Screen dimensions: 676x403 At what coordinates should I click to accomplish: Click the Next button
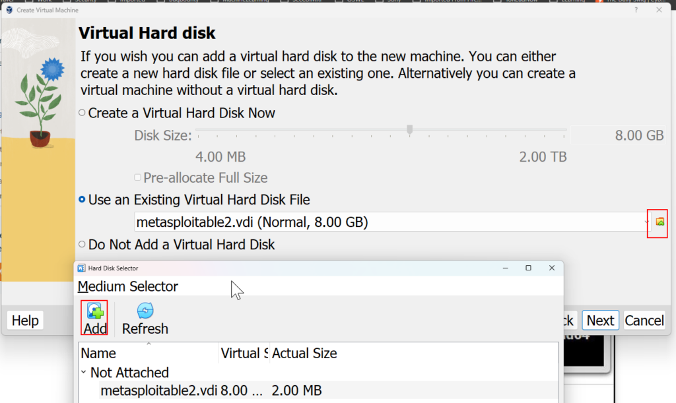(x=600, y=321)
